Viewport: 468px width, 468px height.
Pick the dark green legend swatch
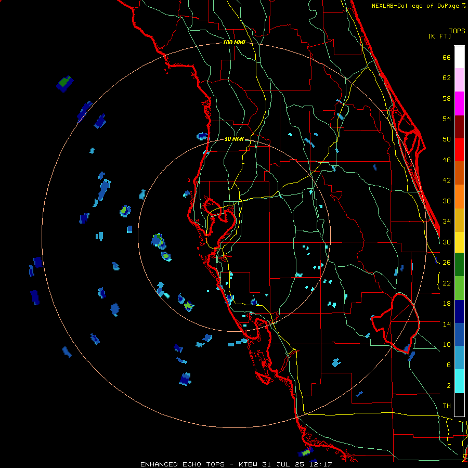coord(459,265)
